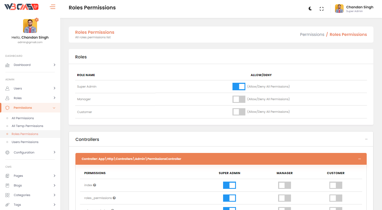The width and height of the screenshot is (382, 210).
Task: Switch to dark mode via moon icon
Action: 310,9
